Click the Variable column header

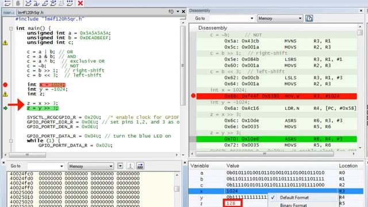pyautogui.click(x=200, y=166)
